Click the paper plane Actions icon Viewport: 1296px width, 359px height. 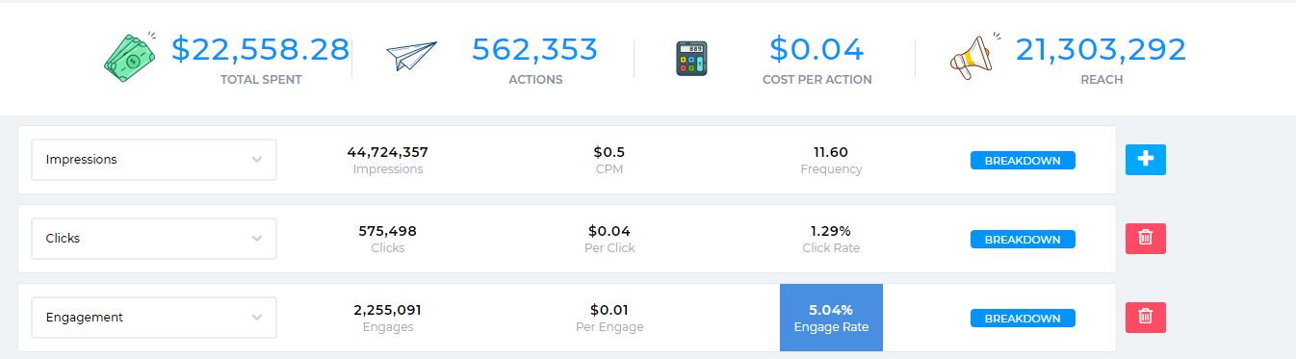pos(411,57)
